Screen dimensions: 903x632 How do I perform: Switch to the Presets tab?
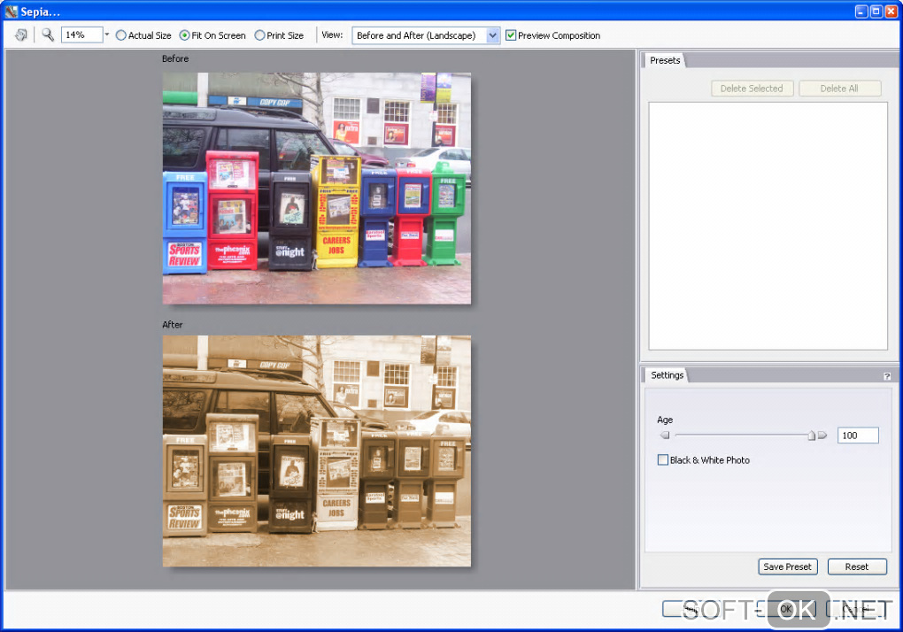[665, 60]
